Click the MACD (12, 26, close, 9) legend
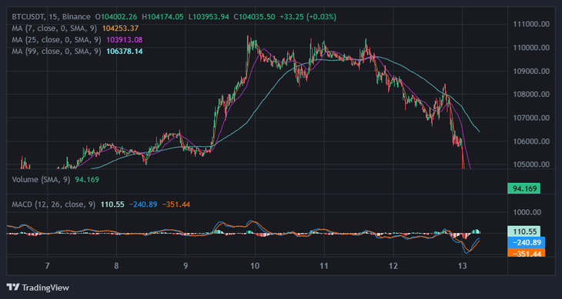Screen dimensions: 562x299 54,204
